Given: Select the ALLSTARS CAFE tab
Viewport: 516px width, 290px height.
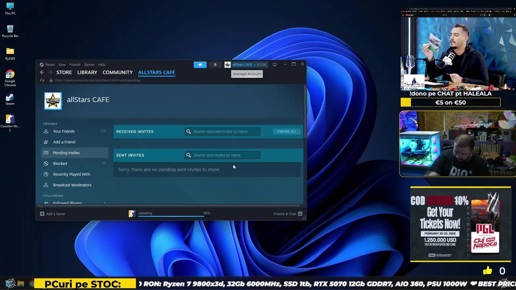Looking at the screenshot, I should point(156,72).
